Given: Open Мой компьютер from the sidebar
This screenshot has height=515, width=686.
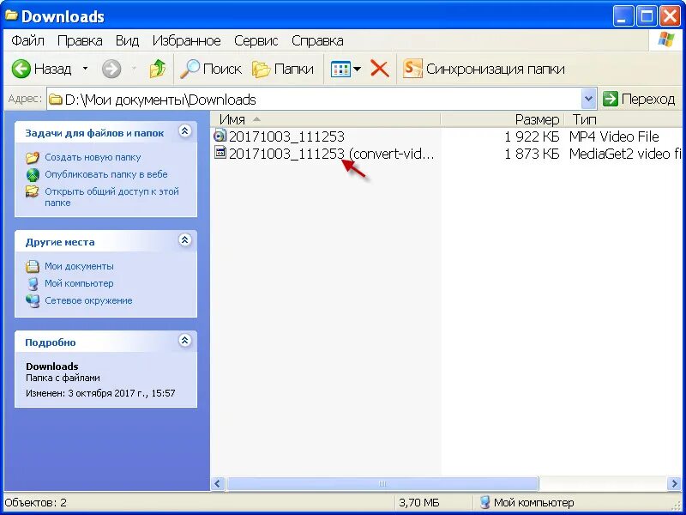Looking at the screenshot, I should 79,283.
